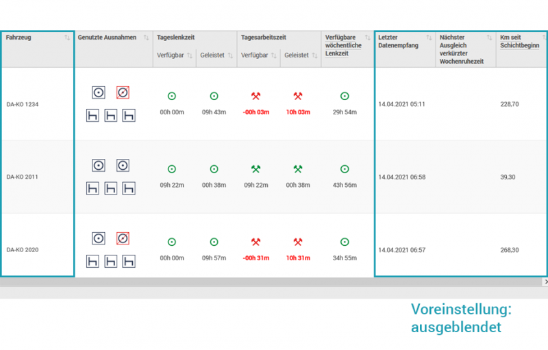Open the vehicle entry DA-KO 1234
The width and height of the screenshot is (548, 350).
(x=23, y=104)
